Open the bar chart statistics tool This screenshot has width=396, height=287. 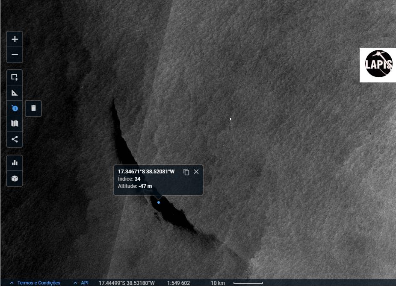pyautogui.click(x=15, y=163)
